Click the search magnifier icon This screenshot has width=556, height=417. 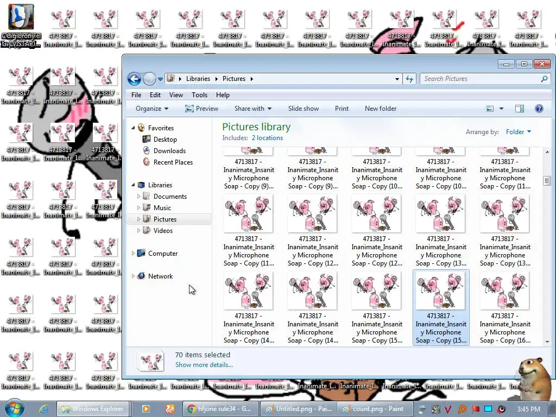(544, 79)
